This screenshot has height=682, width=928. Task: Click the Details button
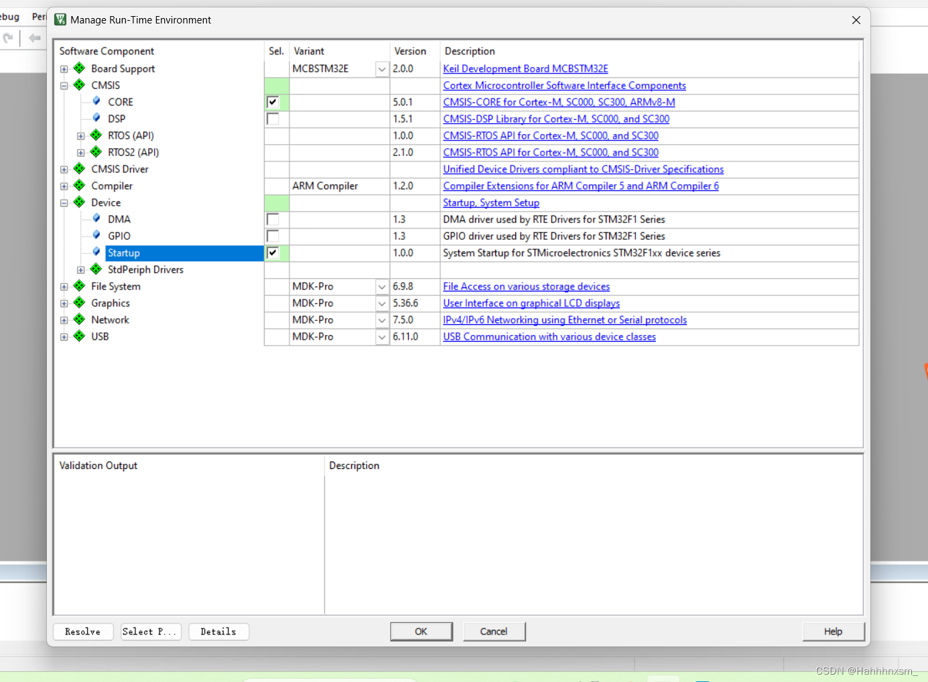(x=218, y=632)
